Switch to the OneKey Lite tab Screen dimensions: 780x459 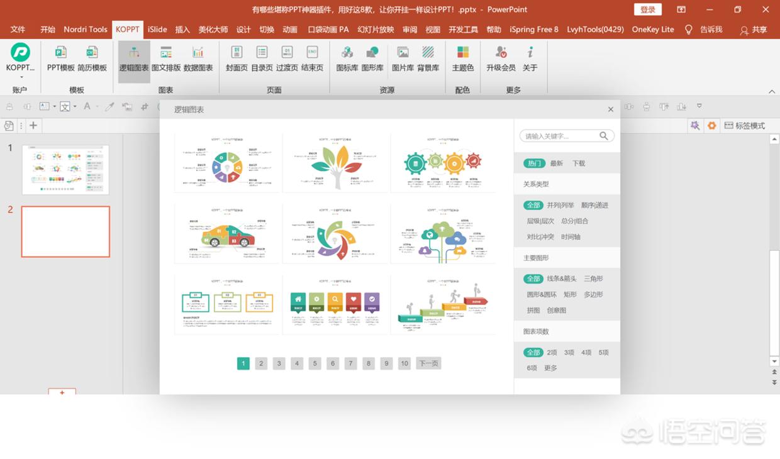click(x=653, y=30)
